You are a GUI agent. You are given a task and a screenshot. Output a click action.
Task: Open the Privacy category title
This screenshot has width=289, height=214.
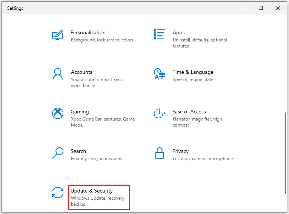[180, 151]
